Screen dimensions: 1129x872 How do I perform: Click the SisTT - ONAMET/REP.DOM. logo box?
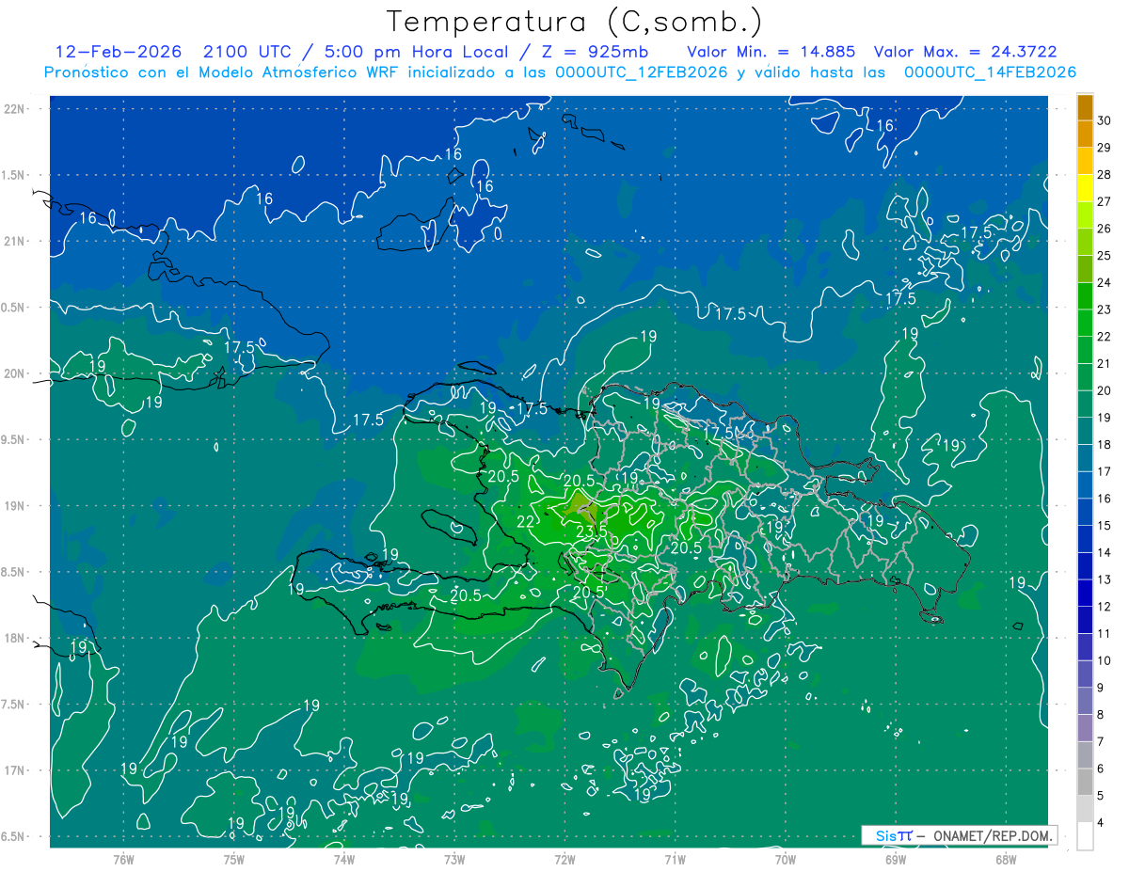[959, 835]
